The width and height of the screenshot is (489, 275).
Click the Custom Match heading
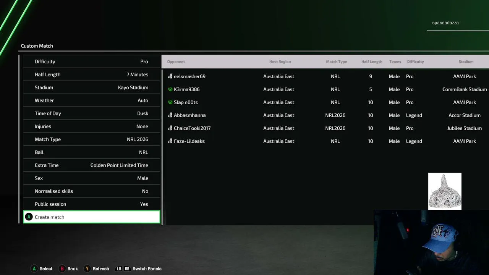(37, 46)
